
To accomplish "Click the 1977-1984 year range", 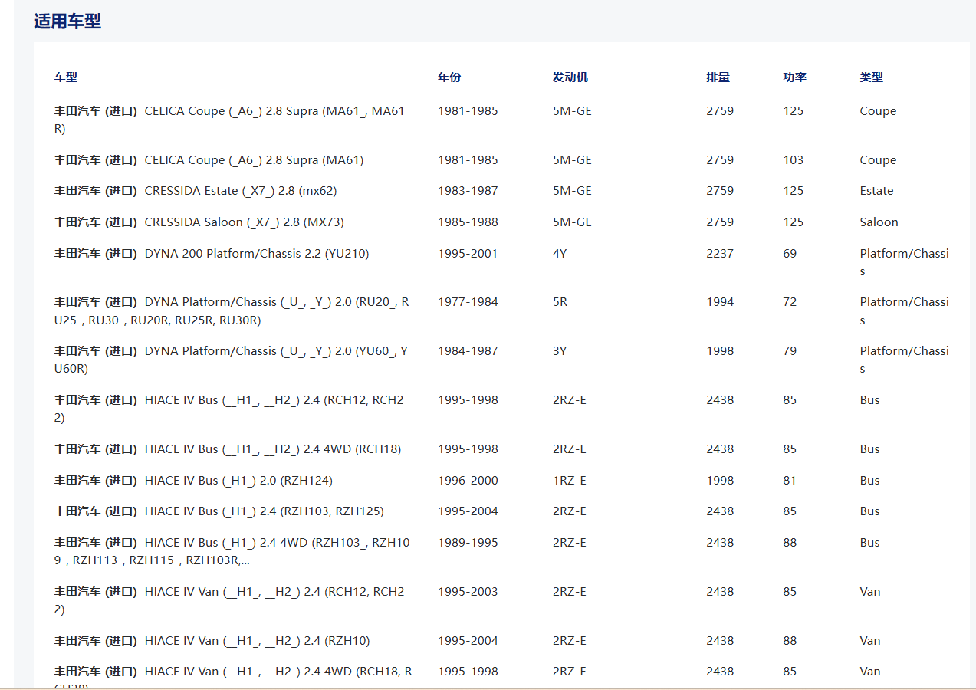I will point(468,302).
